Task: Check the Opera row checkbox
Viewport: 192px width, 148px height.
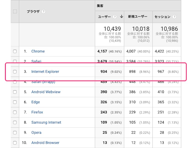Action: tap(15, 133)
